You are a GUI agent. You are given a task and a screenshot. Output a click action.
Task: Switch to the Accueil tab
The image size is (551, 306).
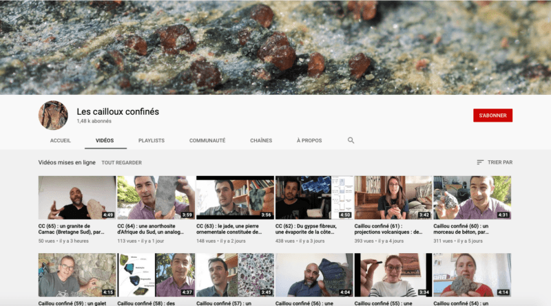point(61,140)
